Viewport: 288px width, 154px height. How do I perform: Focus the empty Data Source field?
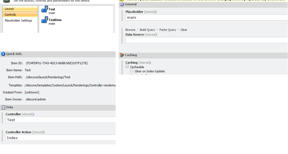click(206, 40)
